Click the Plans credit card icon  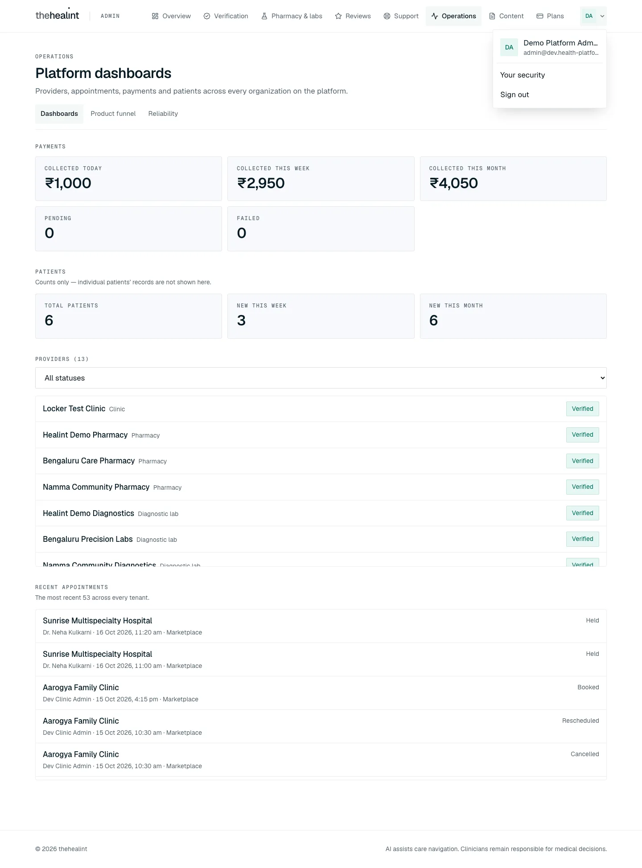coord(540,16)
